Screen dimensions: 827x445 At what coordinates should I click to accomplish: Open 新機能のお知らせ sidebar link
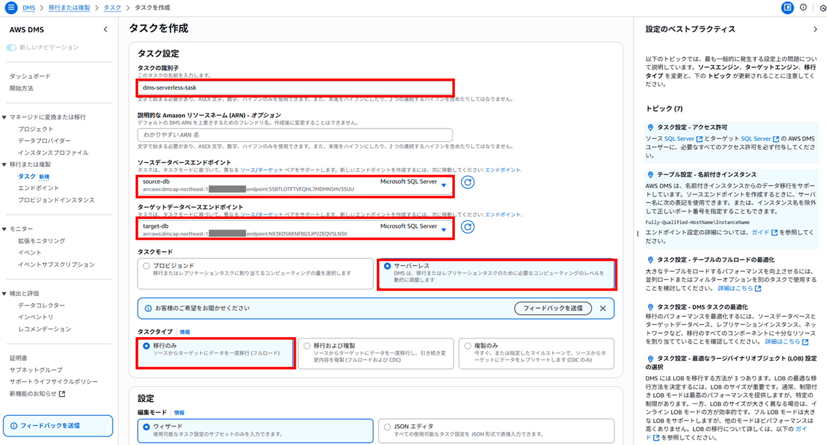37,393
